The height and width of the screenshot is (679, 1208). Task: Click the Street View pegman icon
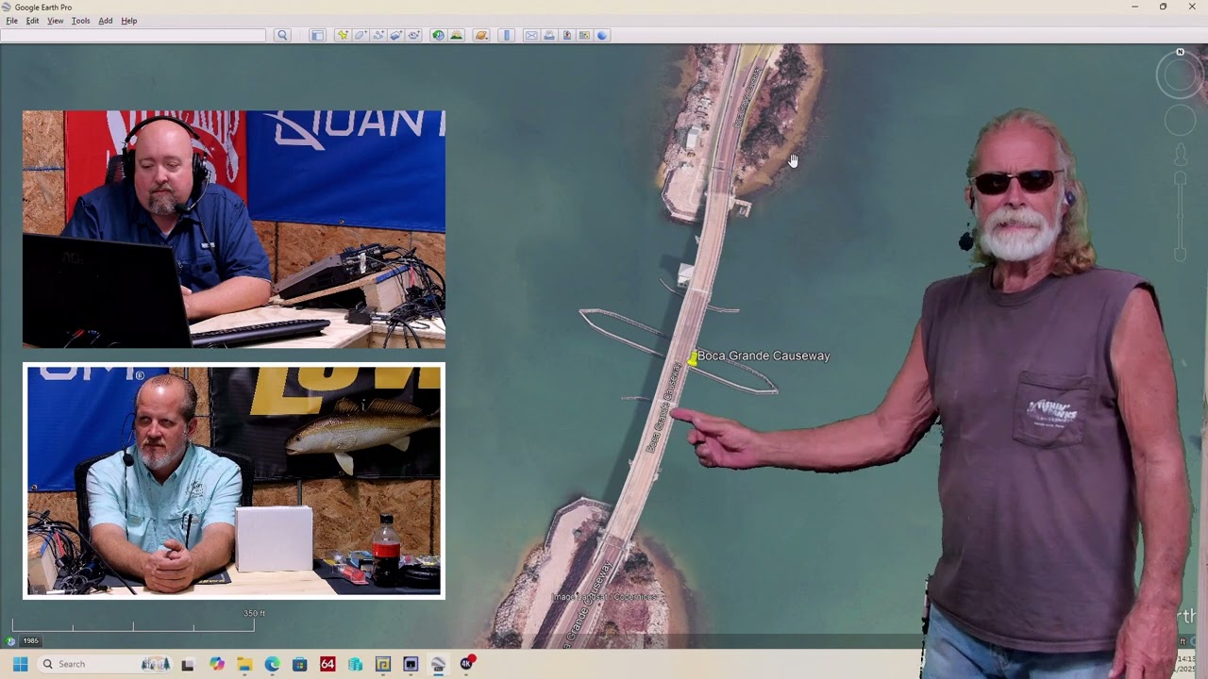point(1180,154)
